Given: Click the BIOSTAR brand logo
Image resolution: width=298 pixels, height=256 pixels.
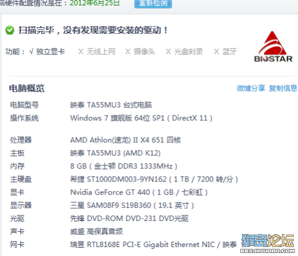Looking at the screenshot, I should pyautogui.click(x=274, y=46).
